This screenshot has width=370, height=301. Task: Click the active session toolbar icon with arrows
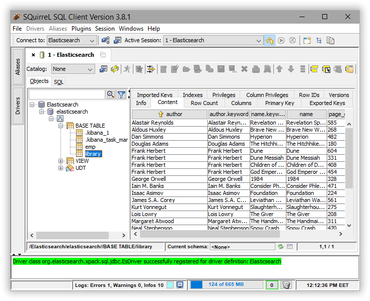269,40
